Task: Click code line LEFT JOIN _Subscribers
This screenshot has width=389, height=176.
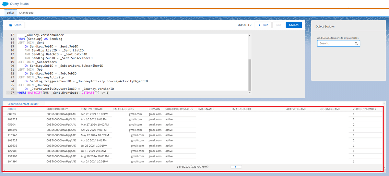Action: 37,62
